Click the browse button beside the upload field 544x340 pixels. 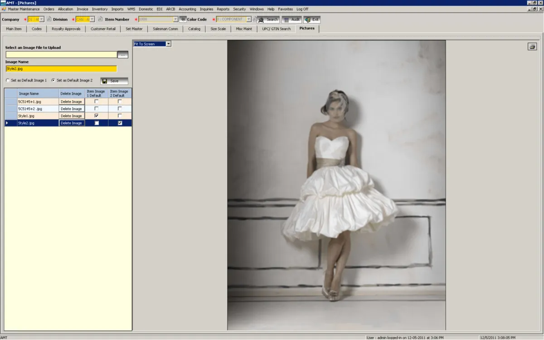point(123,55)
